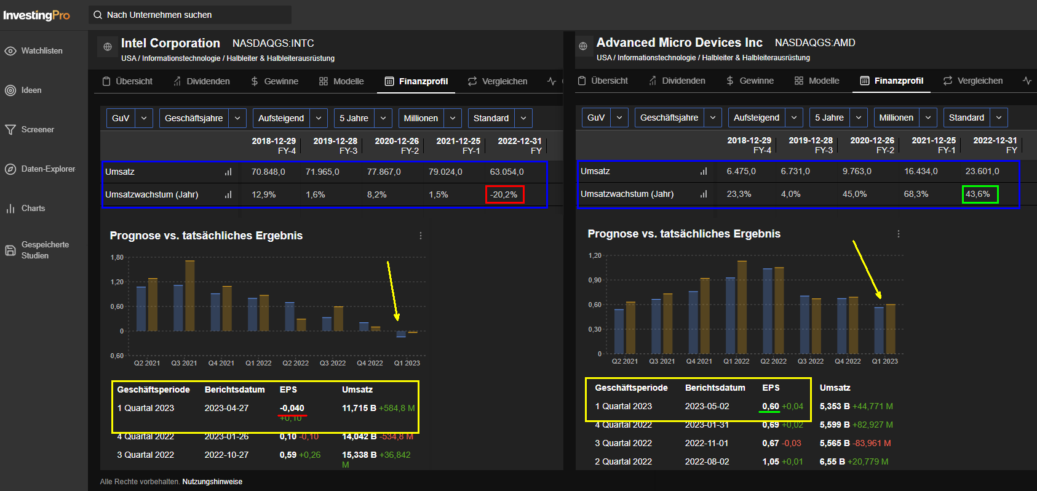The image size is (1037, 491).
Task: Click the Nach Unternehmen suchen search field
Action: [x=190, y=15]
